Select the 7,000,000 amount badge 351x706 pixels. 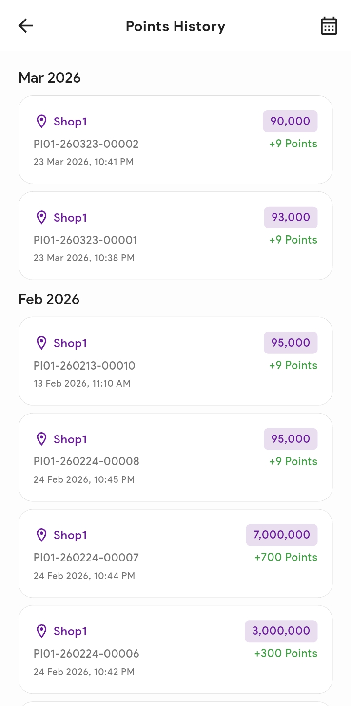[282, 535]
